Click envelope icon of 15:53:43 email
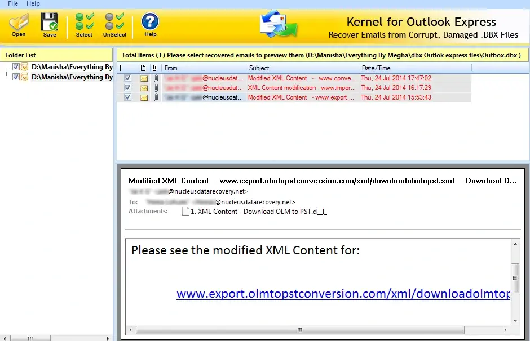This screenshot has height=341, width=530. click(x=144, y=97)
